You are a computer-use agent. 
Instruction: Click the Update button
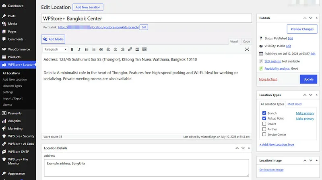308,79
